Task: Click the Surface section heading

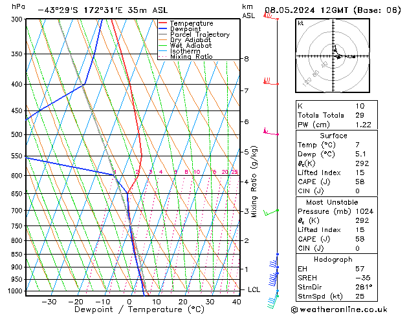Action: 333,136
